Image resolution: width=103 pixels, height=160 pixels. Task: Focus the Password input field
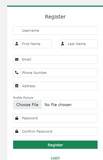pos(59,118)
